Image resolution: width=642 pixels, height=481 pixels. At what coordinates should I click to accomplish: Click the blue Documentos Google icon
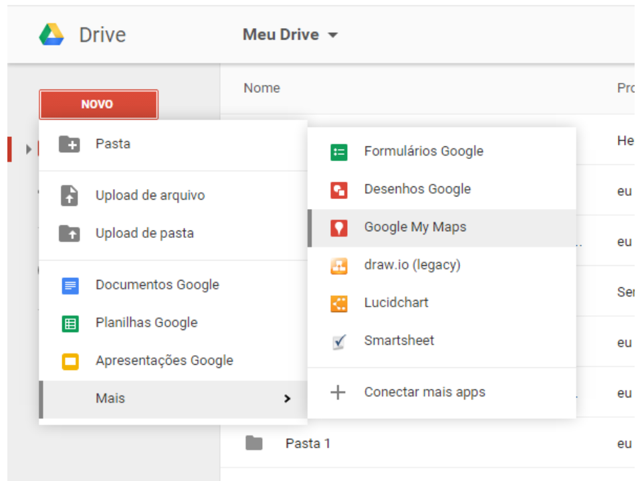point(70,285)
